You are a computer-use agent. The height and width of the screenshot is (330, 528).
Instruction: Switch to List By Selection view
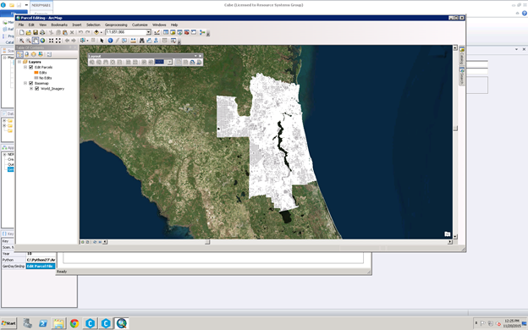[x=41, y=54]
